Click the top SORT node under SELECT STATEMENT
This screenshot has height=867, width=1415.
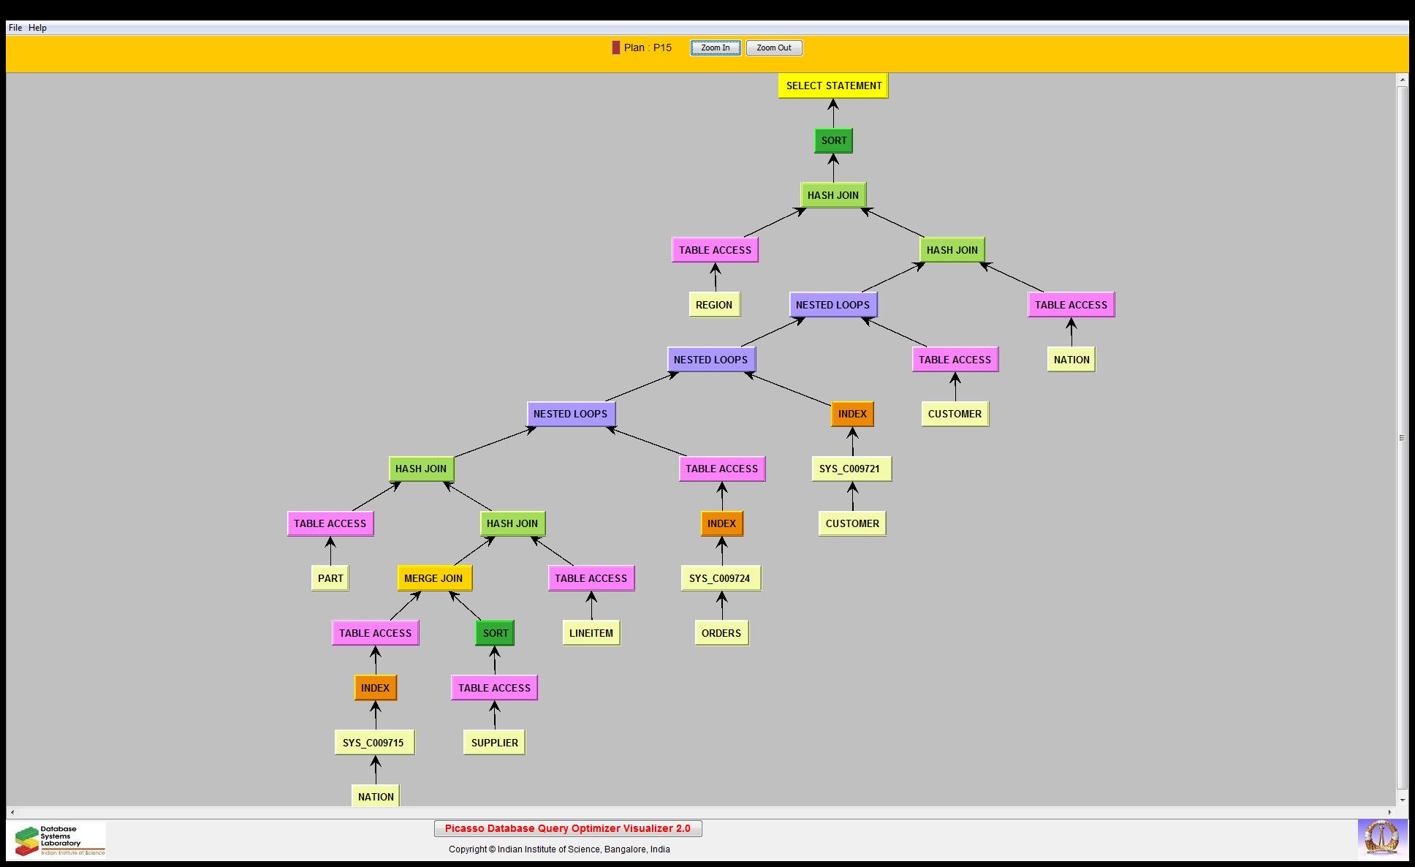[x=833, y=140]
